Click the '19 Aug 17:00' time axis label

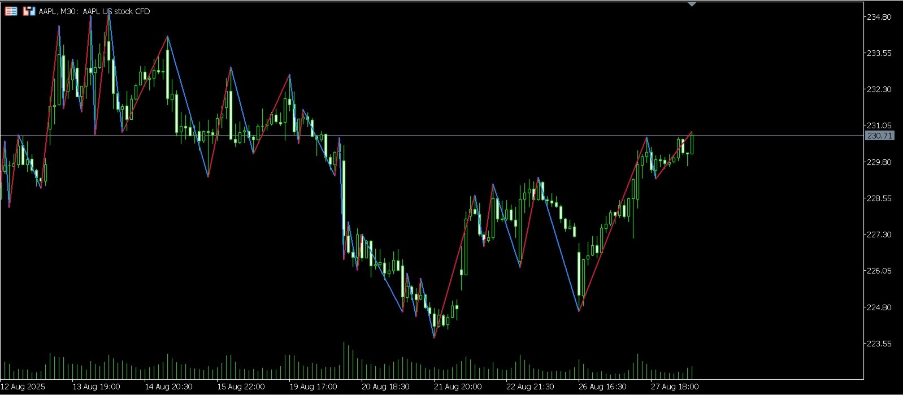(313, 387)
